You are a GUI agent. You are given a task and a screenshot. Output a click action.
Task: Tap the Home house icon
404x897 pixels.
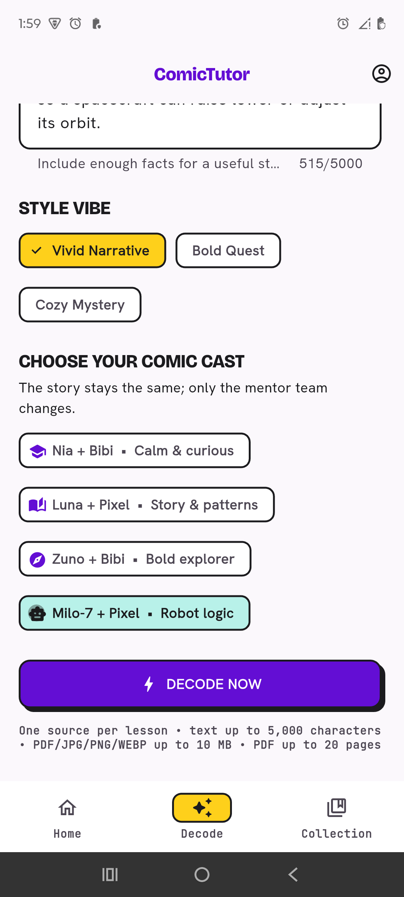click(67, 808)
